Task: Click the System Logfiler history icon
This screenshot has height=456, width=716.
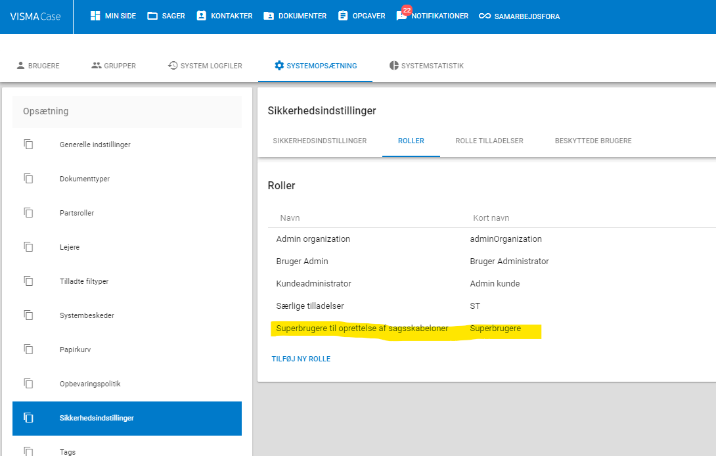Action: (x=173, y=65)
